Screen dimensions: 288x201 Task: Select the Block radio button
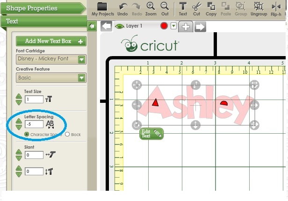67,134
